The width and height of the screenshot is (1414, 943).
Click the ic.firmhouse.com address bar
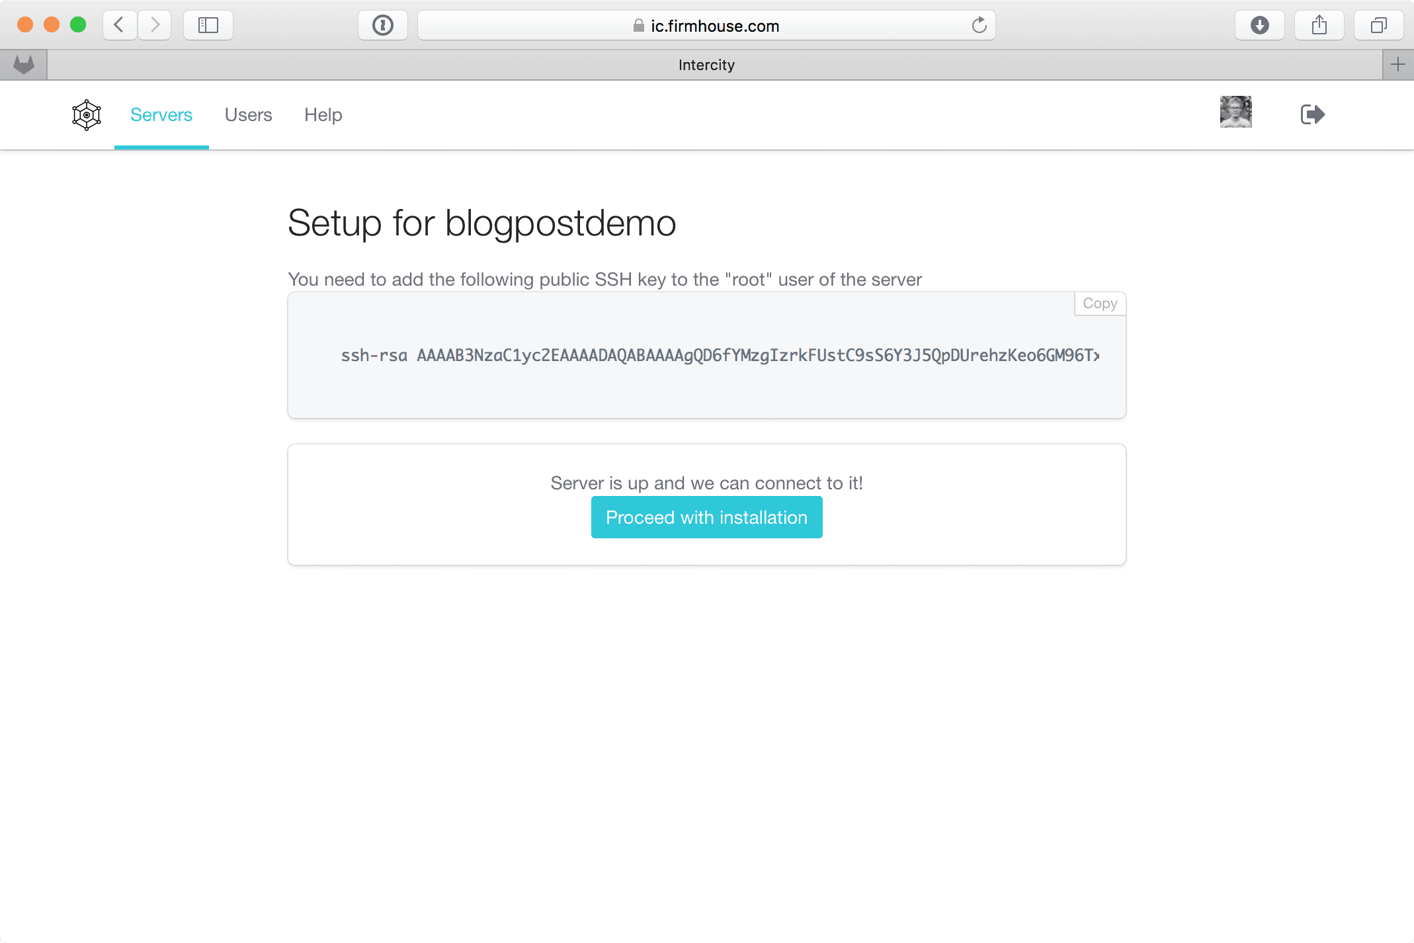(706, 25)
